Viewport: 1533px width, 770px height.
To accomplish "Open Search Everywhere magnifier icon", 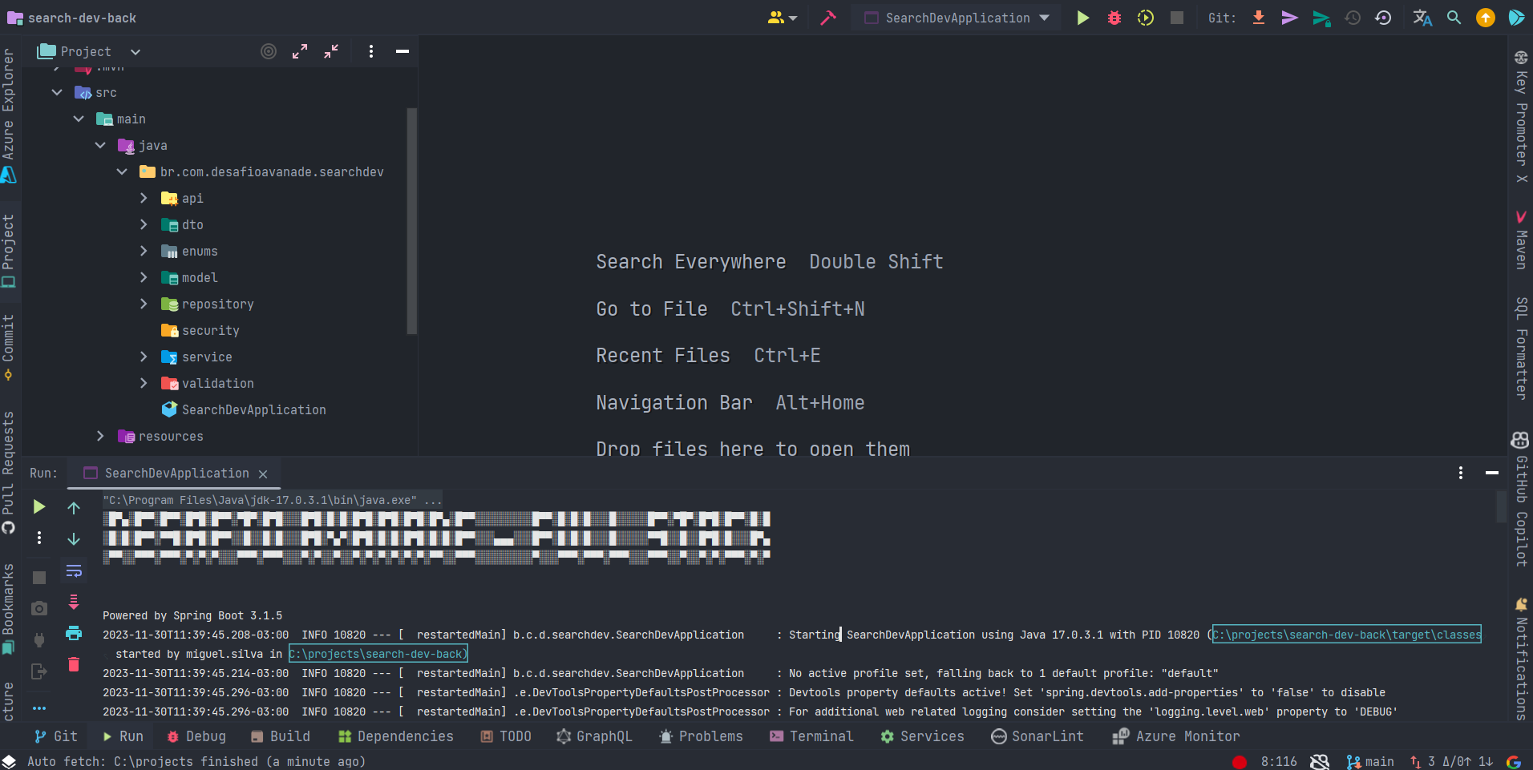I will click(x=1454, y=18).
